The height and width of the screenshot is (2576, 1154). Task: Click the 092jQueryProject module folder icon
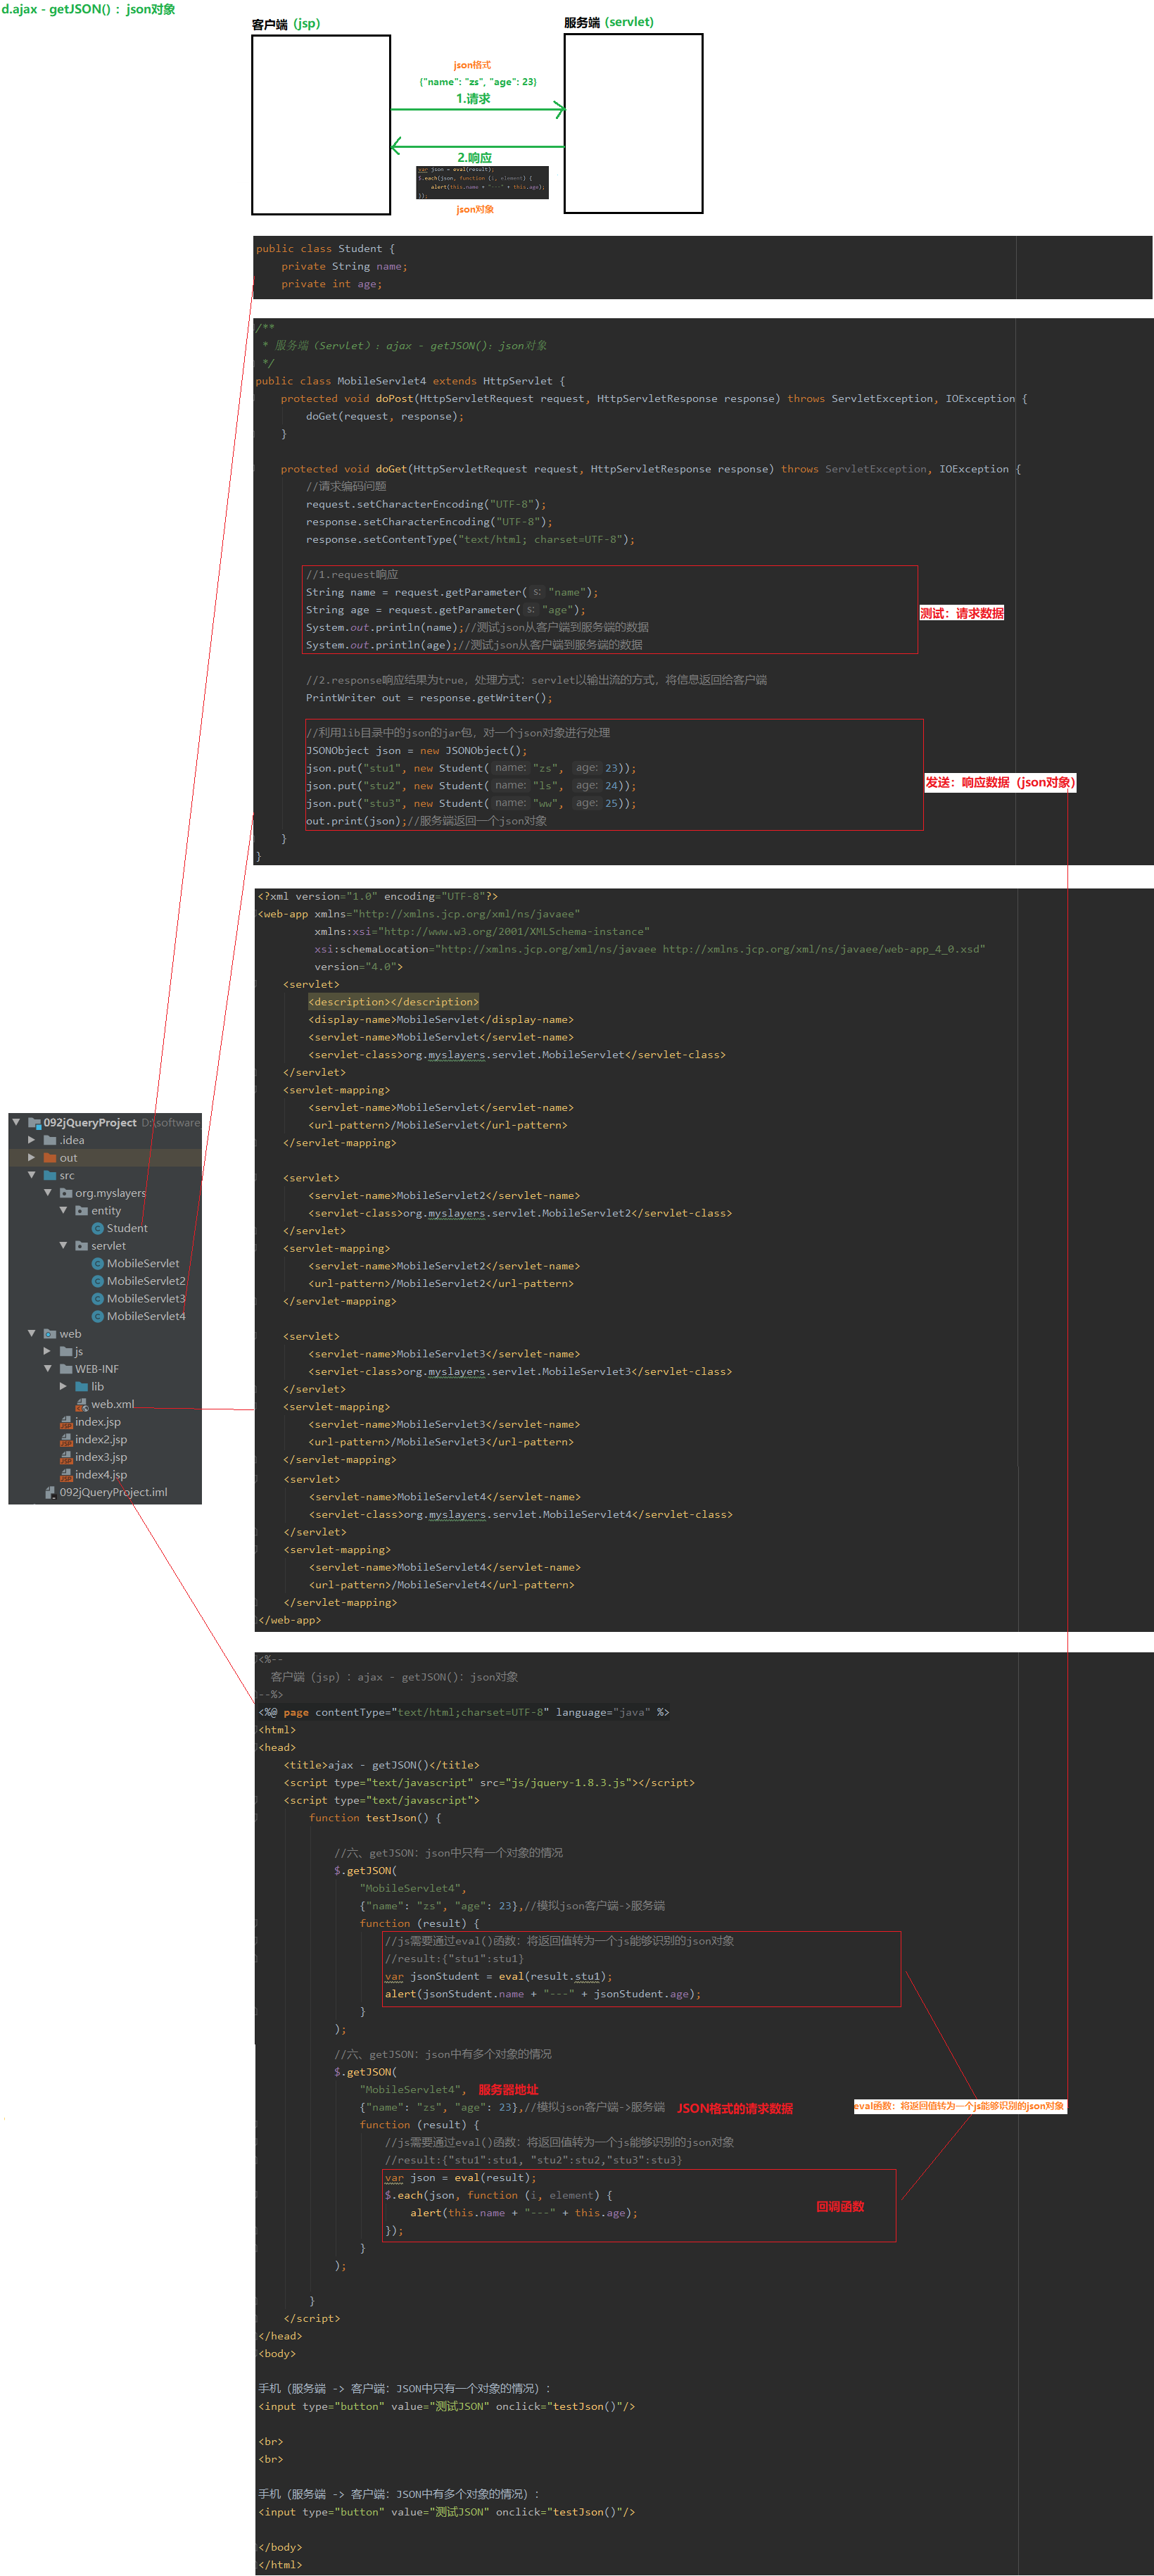pos(34,1122)
